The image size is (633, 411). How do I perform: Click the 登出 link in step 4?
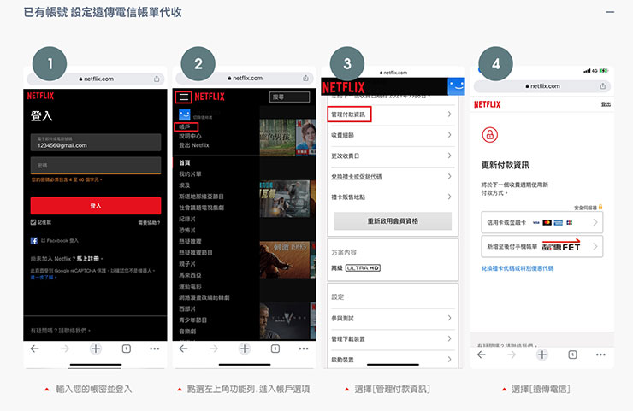click(x=606, y=104)
